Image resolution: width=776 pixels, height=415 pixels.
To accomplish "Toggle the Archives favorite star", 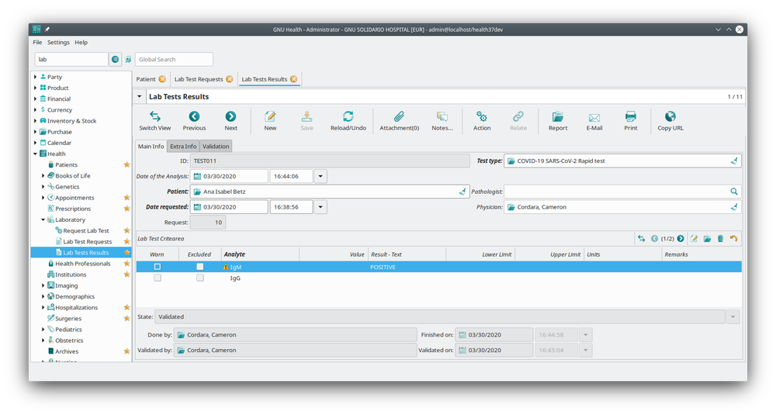I will [x=126, y=351].
